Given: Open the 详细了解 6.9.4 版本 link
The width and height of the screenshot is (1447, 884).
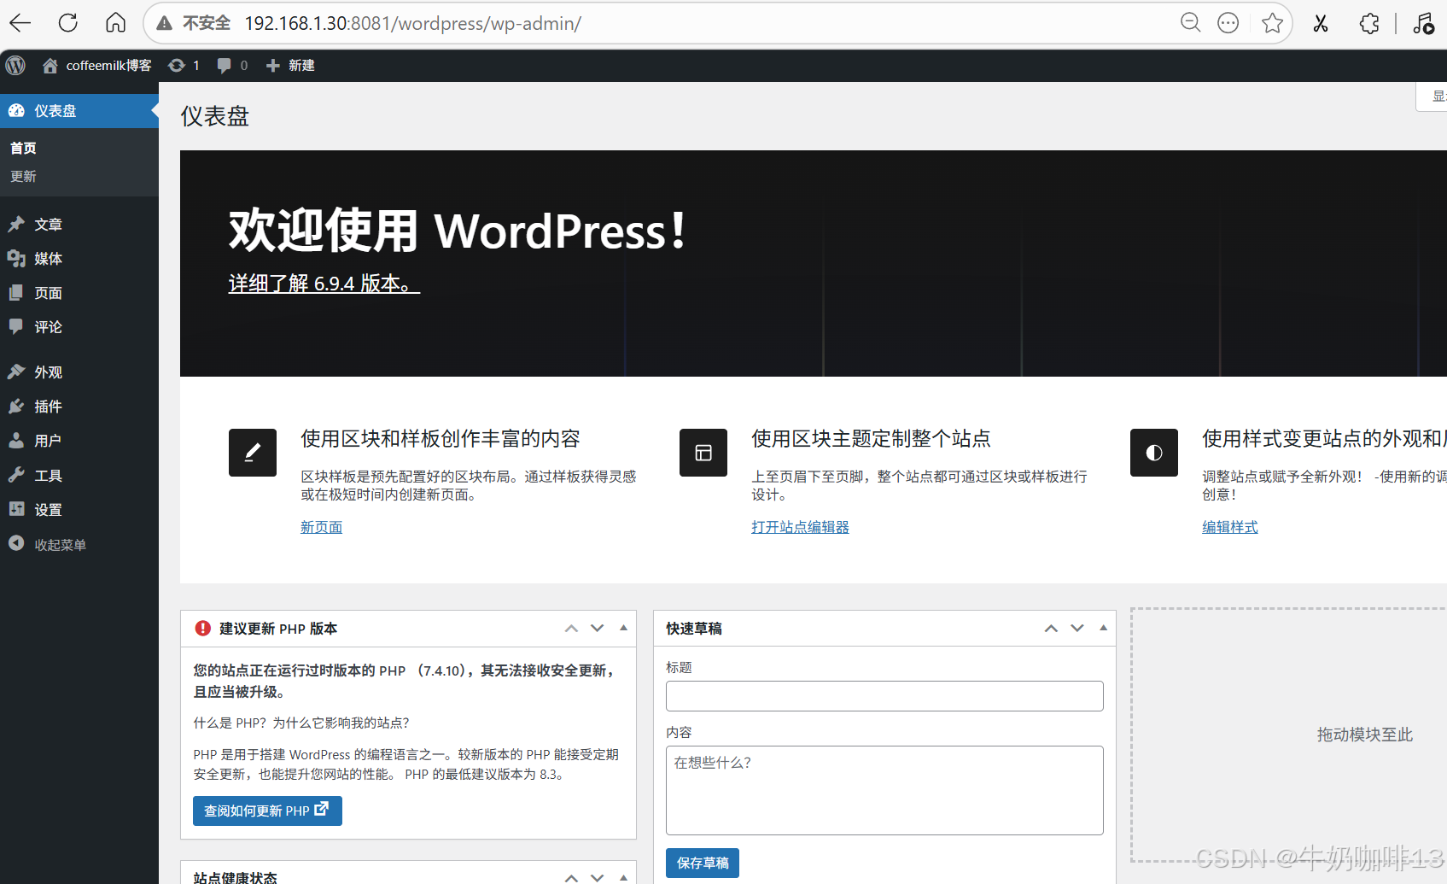Looking at the screenshot, I should coord(324,284).
